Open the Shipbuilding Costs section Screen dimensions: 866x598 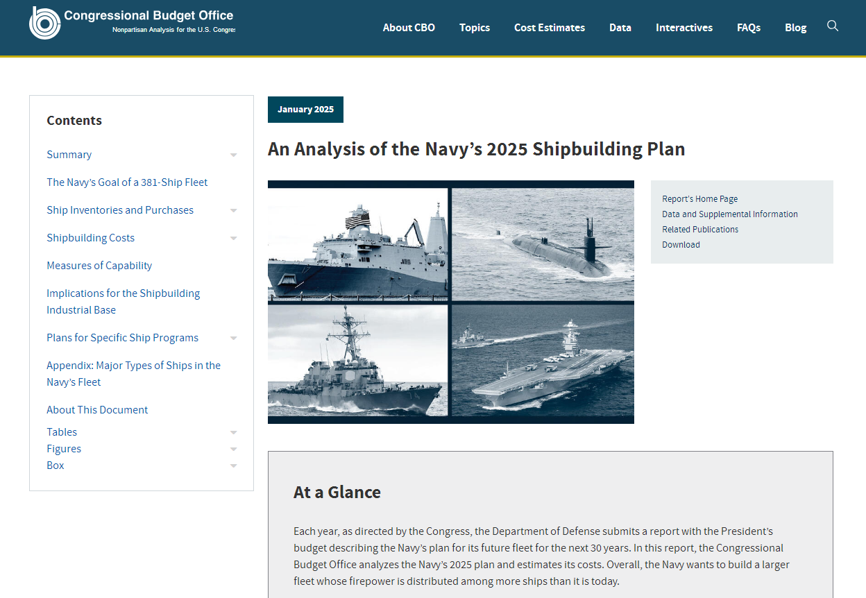(90, 238)
